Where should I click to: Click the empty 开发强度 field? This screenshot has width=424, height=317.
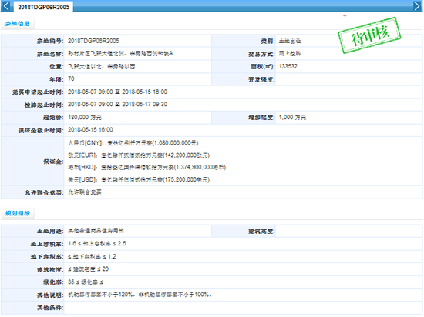pyautogui.click(x=348, y=79)
